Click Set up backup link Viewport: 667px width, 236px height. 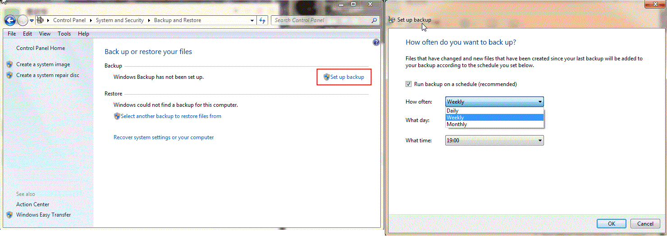(347, 77)
